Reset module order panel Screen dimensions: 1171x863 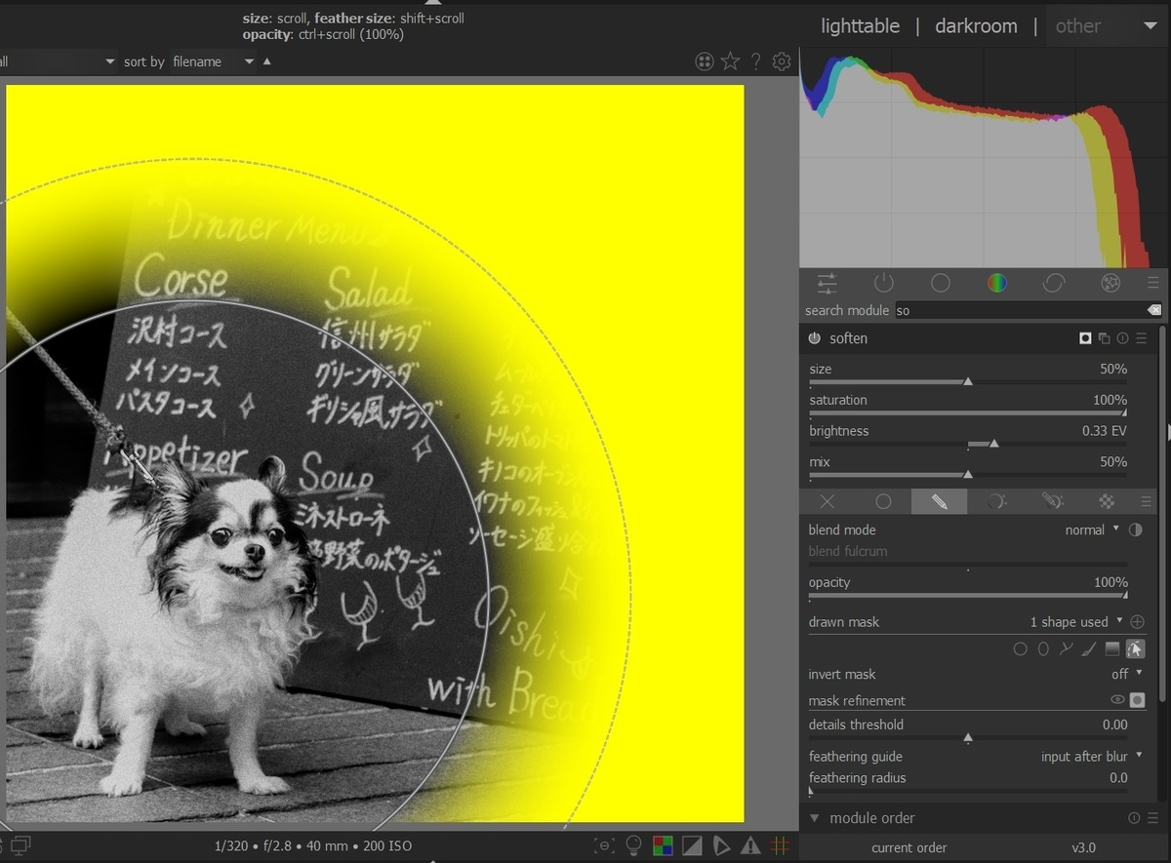click(x=1134, y=818)
